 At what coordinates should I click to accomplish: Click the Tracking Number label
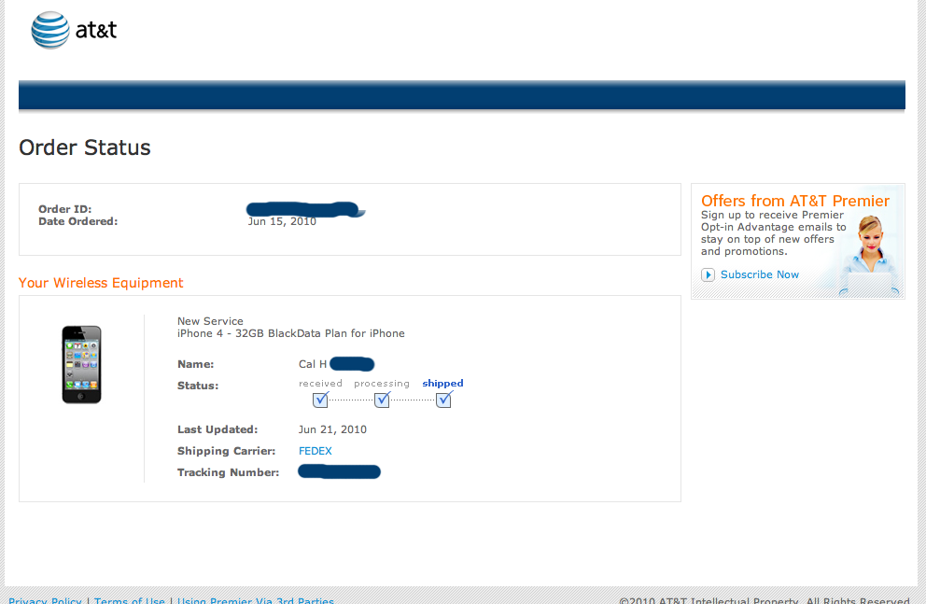point(228,472)
